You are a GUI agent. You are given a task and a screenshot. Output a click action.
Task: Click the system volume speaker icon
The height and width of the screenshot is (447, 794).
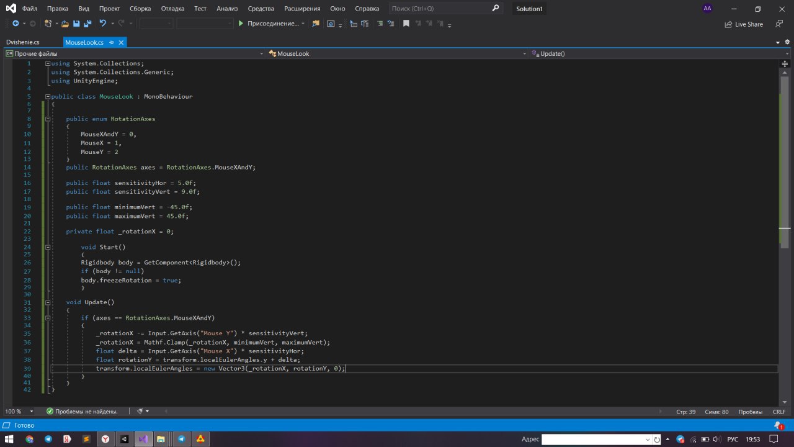pyautogui.click(x=716, y=439)
